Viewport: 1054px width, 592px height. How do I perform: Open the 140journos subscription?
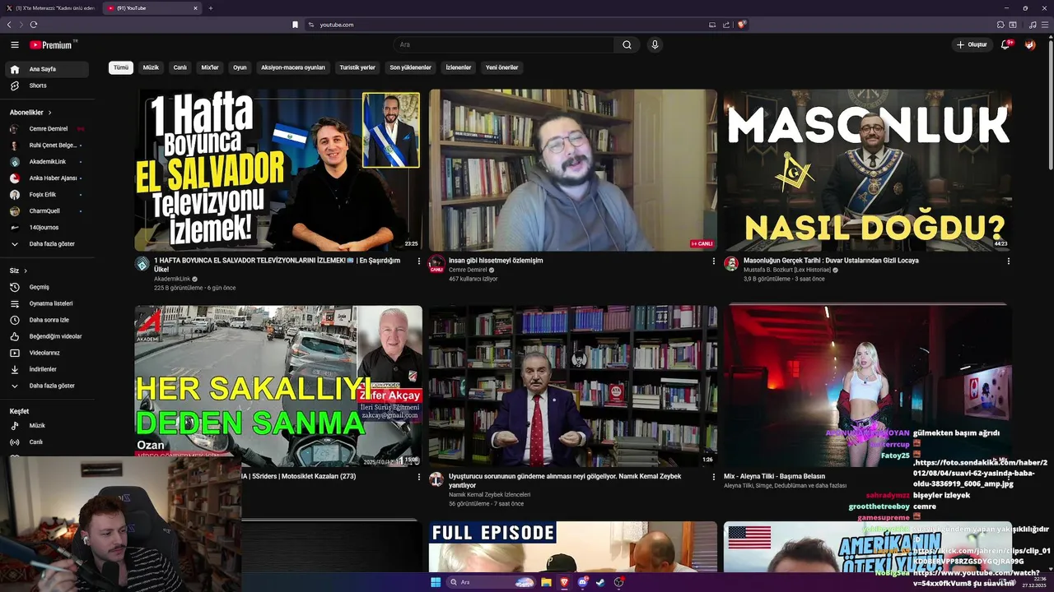tap(47, 228)
